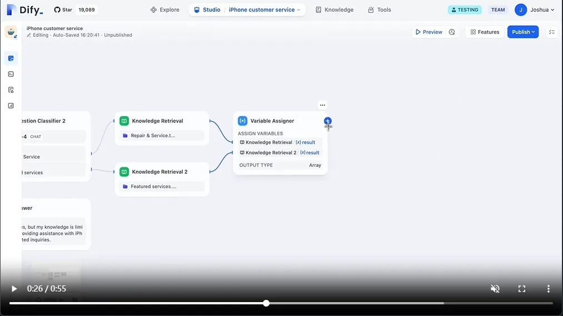Open the run history clock icon
This screenshot has height=316, width=563.
[x=452, y=32]
